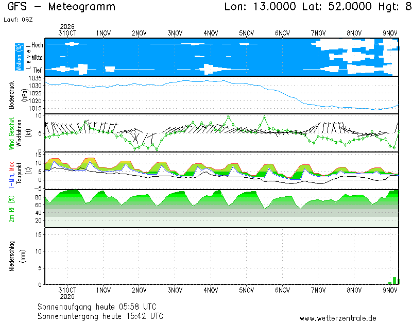The height and width of the screenshot is (322, 412).
Task: Click the "(hPa)" unit label
Action: click(x=24, y=95)
